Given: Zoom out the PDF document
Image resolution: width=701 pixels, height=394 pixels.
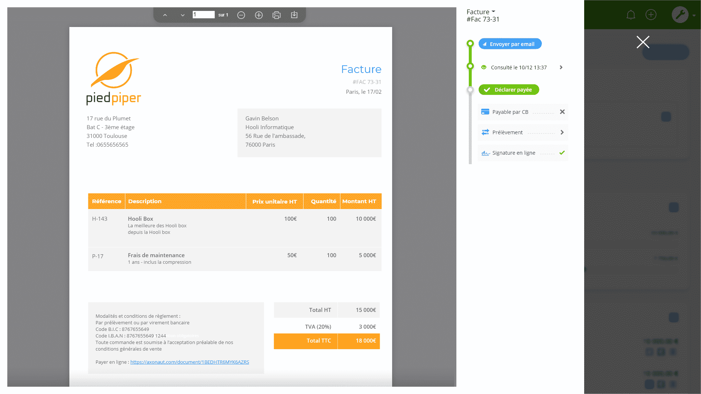Looking at the screenshot, I should click(241, 15).
